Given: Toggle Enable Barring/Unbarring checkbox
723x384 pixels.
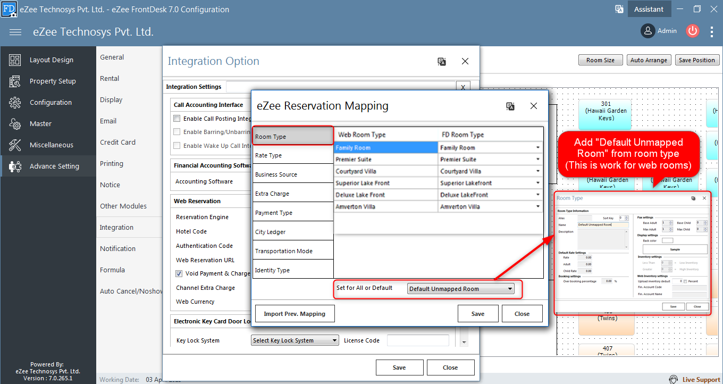Looking at the screenshot, I should 177,132.
